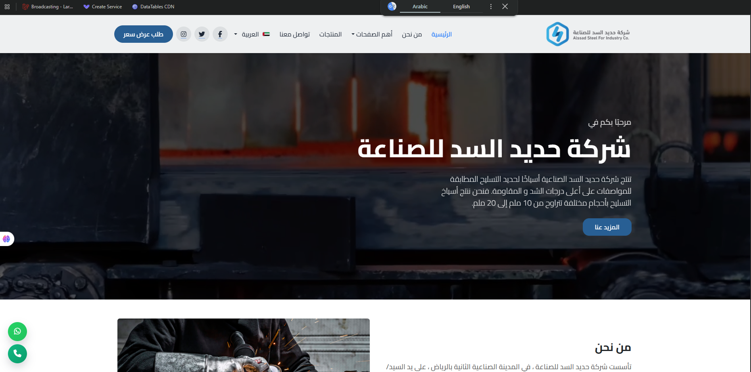Click the طلب عرض سعر button
Image resolution: width=751 pixels, height=372 pixels.
[x=143, y=34]
